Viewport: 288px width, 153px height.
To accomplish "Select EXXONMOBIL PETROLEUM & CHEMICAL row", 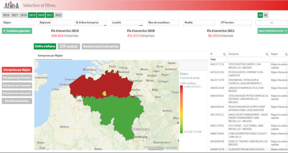I will click(249, 82).
